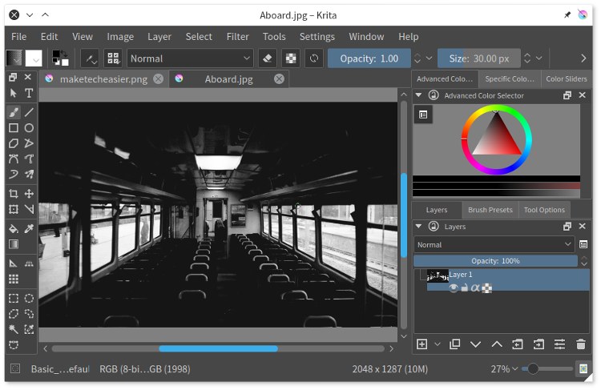Image resolution: width=601 pixels, height=390 pixels.
Task: Open the Choose Brush Preset grid button
Action: (x=114, y=58)
